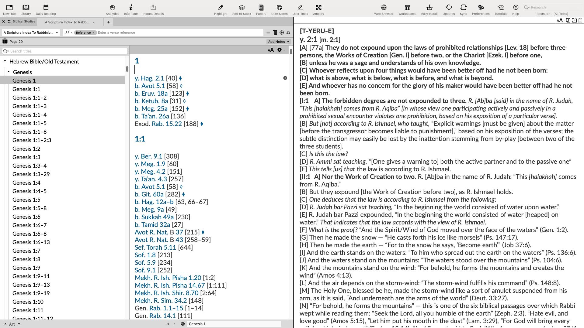This screenshot has height=328, width=584.
Task: Open the Reference search type dropdown
Action: pos(85,32)
